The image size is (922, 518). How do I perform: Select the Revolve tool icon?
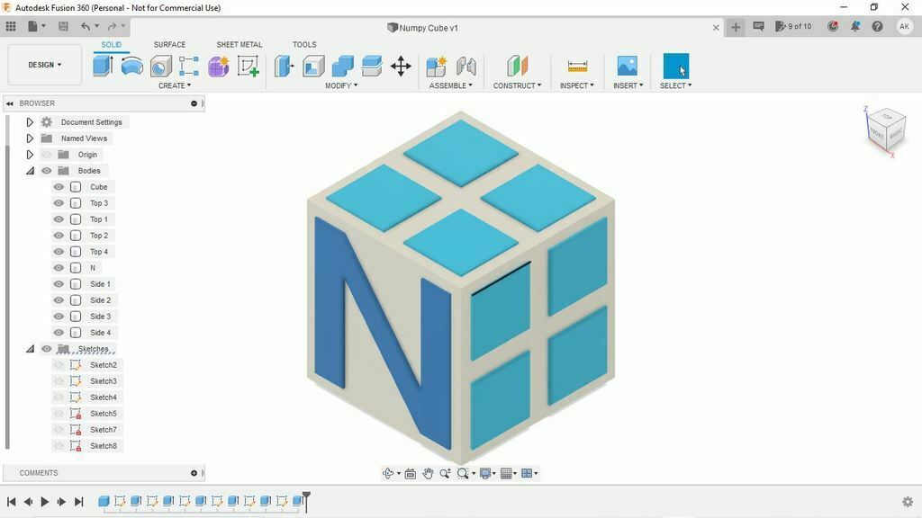click(x=132, y=67)
